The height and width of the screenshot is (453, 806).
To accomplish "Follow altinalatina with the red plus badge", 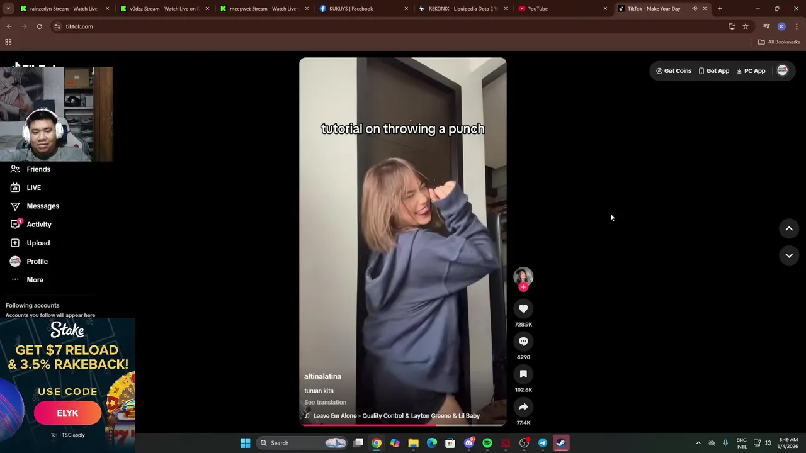I will pyautogui.click(x=523, y=287).
